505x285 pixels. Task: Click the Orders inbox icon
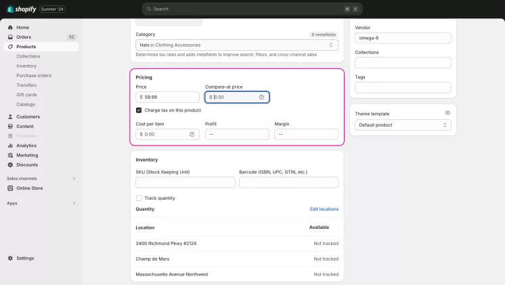[10, 37]
